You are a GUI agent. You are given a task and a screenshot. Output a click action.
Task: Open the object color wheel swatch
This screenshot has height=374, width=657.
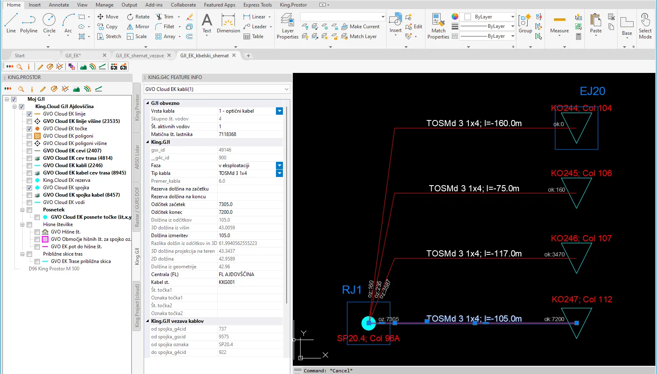(455, 17)
